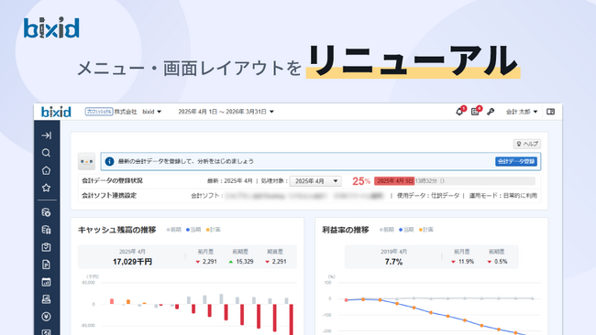Click the ヘルプ button
596x335 pixels.
click(527, 144)
